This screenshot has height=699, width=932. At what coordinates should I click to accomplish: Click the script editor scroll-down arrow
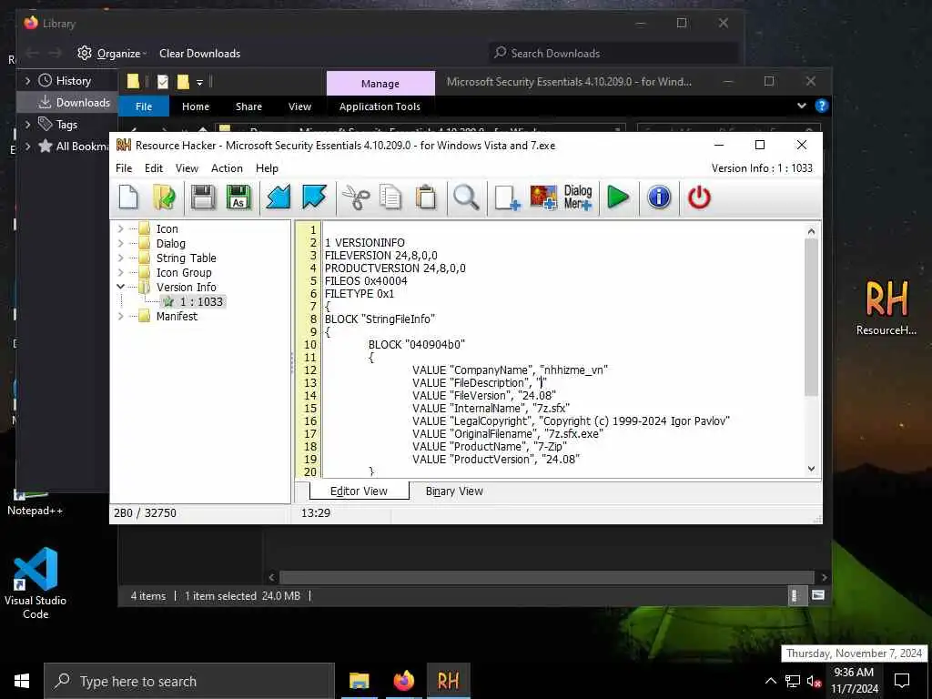tap(811, 469)
